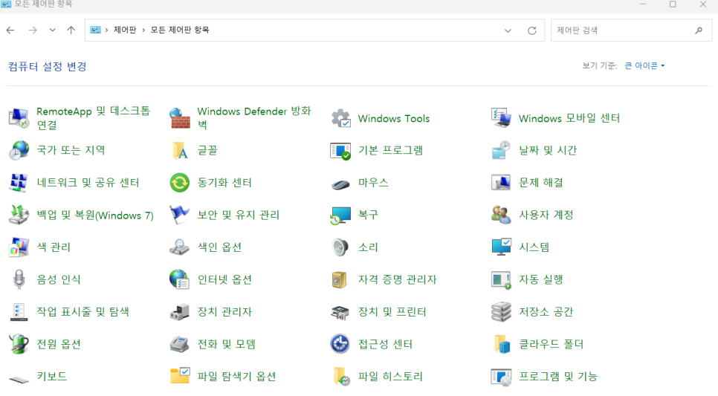The image size is (718, 396).
Task: Click the 장치 관리자 text link
Action: pyautogui.click(x=224, y=312)
